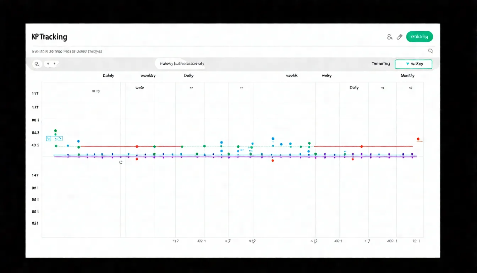
Task: Select the Monthly tab at far right
Action: coord(407,76)
